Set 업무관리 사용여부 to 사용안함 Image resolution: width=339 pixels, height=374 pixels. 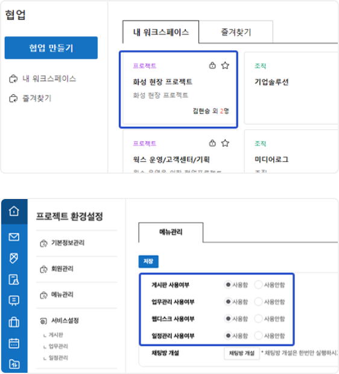[258, 302]
